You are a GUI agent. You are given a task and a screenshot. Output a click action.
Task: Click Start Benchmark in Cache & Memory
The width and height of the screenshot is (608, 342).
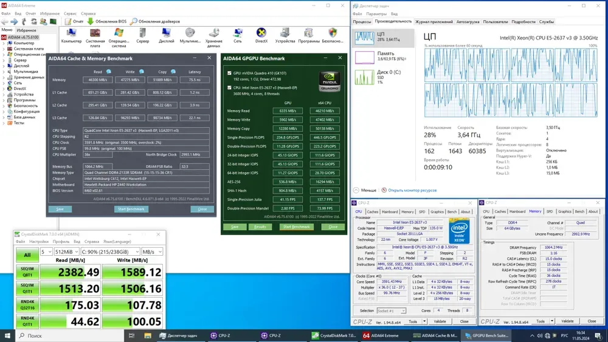point(131,209)
